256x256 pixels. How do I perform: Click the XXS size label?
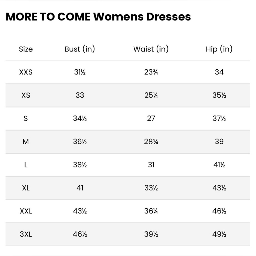click(26, 72)
